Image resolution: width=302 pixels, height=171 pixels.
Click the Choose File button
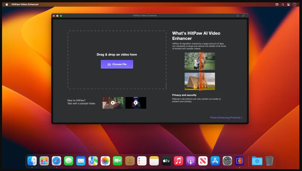117,64
